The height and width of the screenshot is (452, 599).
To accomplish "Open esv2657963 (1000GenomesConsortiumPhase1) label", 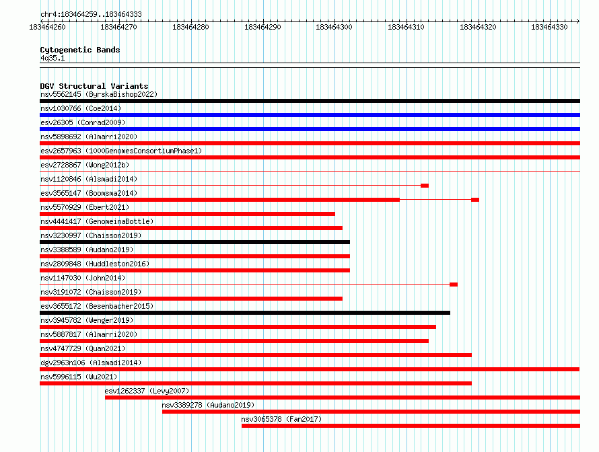I will coord(121,151).
